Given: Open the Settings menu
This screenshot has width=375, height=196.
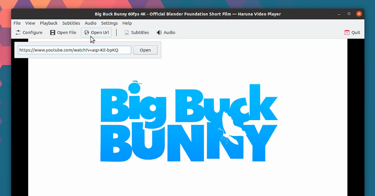Looking at the screenshot, I should click(x=109, y=23).
